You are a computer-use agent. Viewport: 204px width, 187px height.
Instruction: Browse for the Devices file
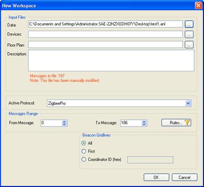point(189,34)
